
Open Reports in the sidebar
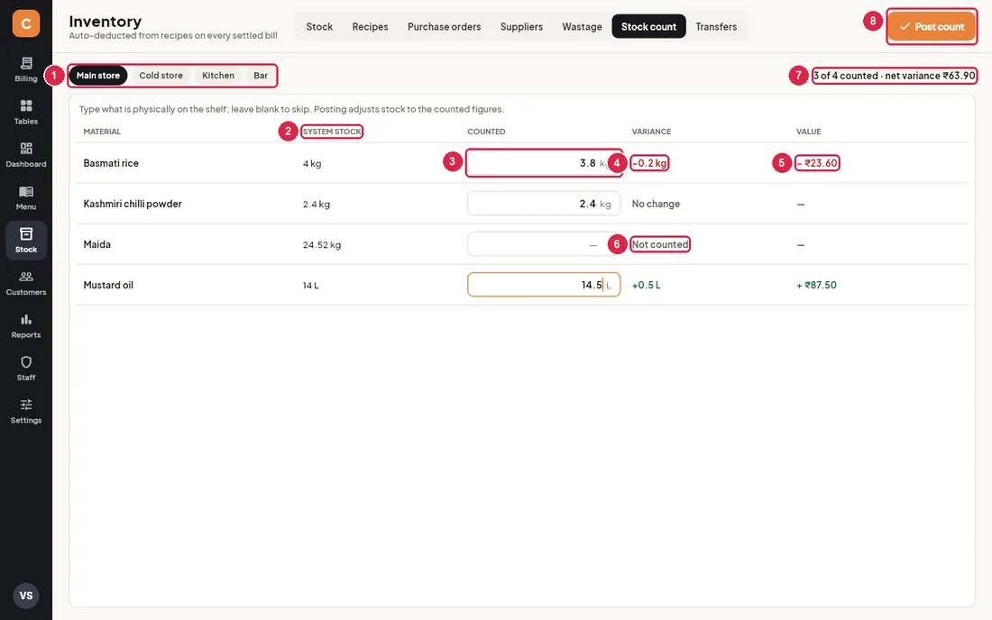(x=26, y=326)
